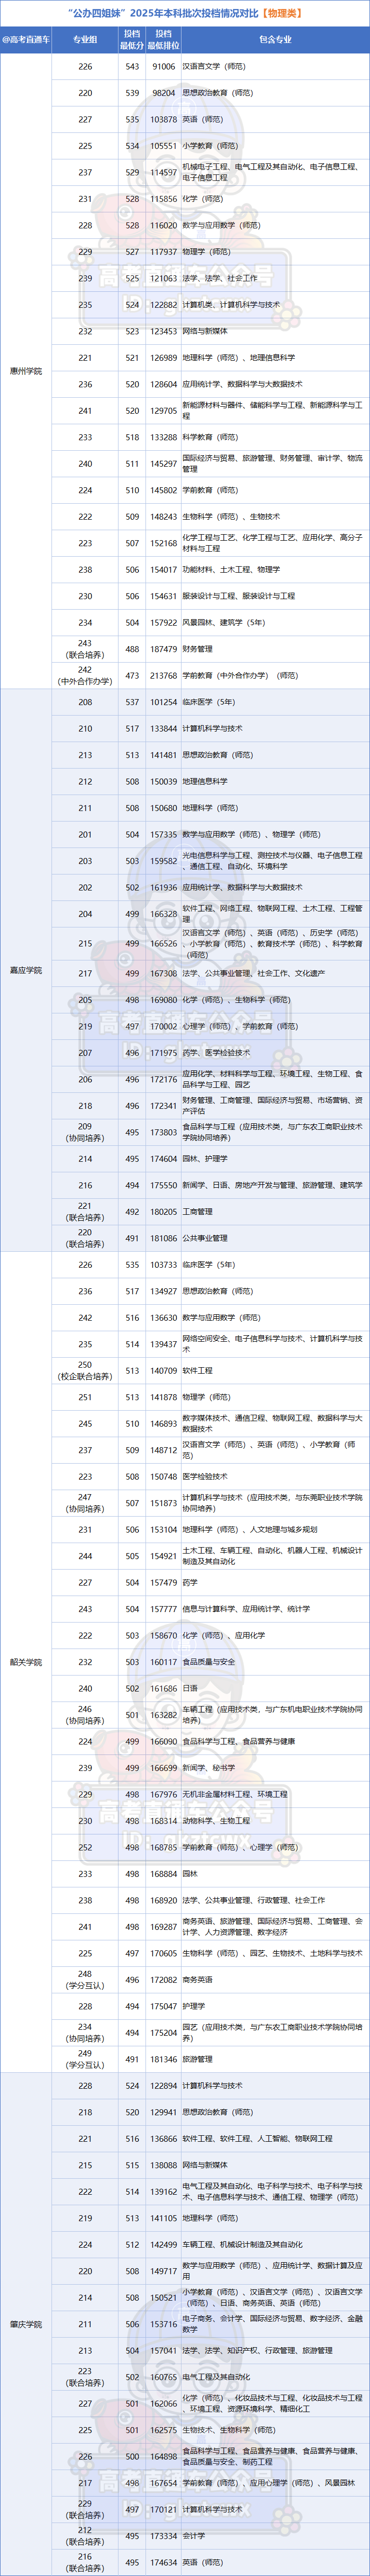The image size is (370, 2576).
Task: Click 软件工程 in the 140709 row
Action: [x=197, y=1371]
